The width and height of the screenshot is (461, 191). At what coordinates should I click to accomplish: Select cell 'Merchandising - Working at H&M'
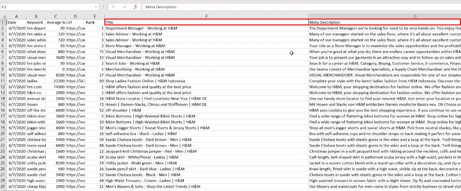[206, 69]
